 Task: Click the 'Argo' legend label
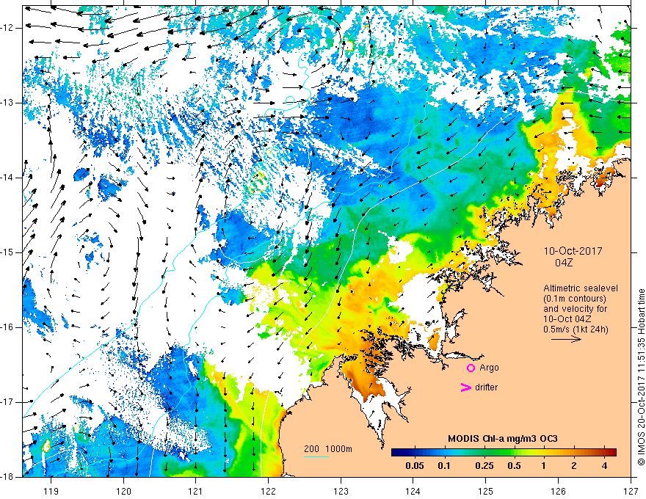[489, 368]
